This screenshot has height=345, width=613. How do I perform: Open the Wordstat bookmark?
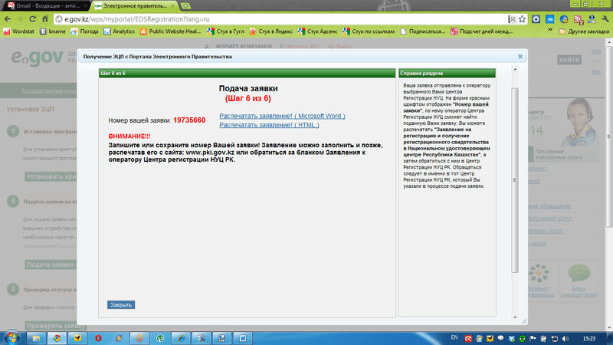tap(18, 31)
